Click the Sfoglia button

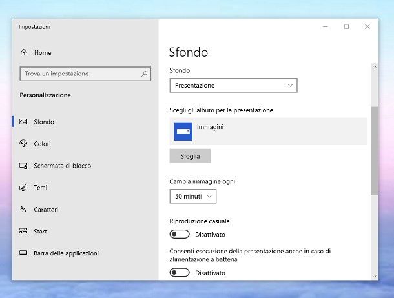click(190, 156)
